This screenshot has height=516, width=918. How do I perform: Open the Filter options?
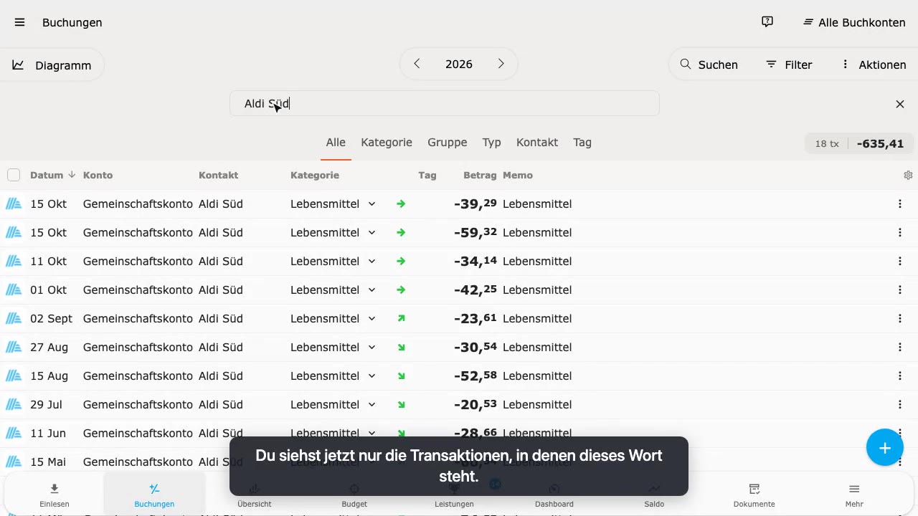tap(789, 64)
